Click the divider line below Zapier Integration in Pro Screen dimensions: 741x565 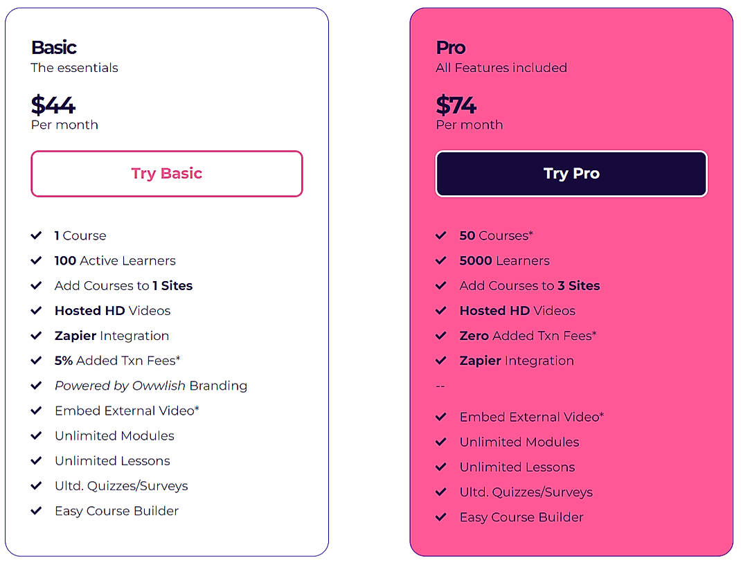(440, 386)
